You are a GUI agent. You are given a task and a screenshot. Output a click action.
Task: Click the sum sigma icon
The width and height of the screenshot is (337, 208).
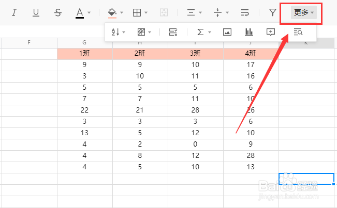[x=200, y=33]
